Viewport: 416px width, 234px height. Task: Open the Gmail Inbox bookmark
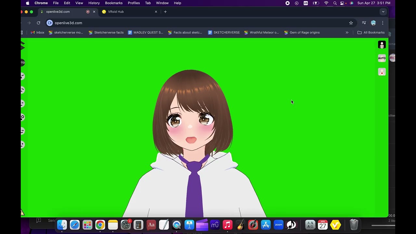tap(37, 32)
